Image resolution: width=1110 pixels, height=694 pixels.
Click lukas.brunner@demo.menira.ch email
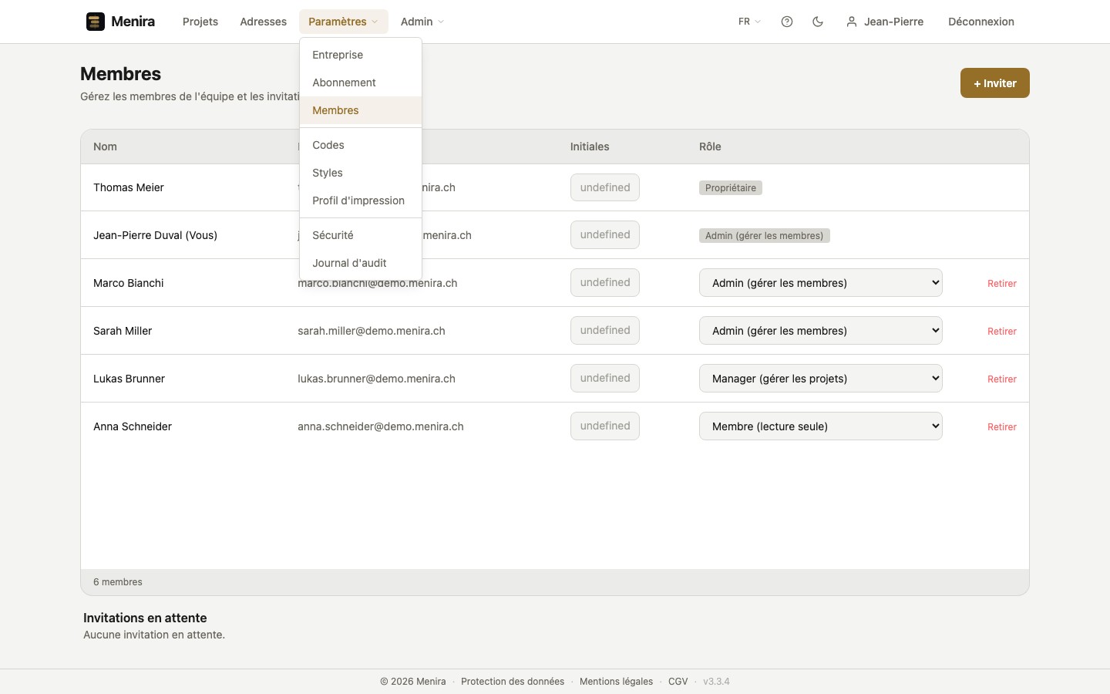[x=376, y=379]
